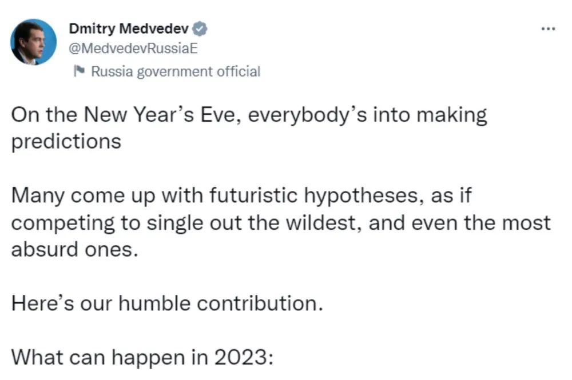Image resolution: width=572 pixels, height=380 pixels.
Task: Click the blue verified checkmark badge
Action: tap(201, 28)
